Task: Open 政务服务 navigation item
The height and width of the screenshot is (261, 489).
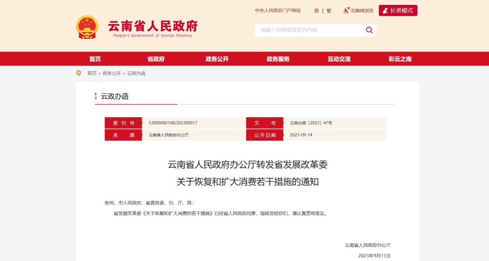Action: pos(278,59)
